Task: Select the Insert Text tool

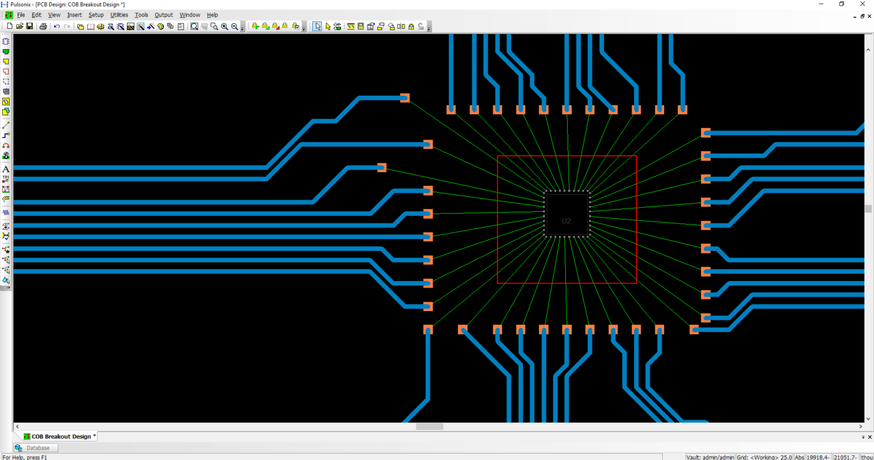Action: (x=6, y=169)
